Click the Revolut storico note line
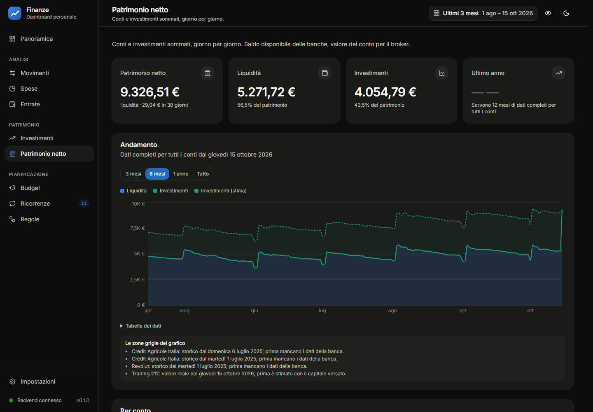This screenshot has height=412, width=593. (x=219, y=366)
